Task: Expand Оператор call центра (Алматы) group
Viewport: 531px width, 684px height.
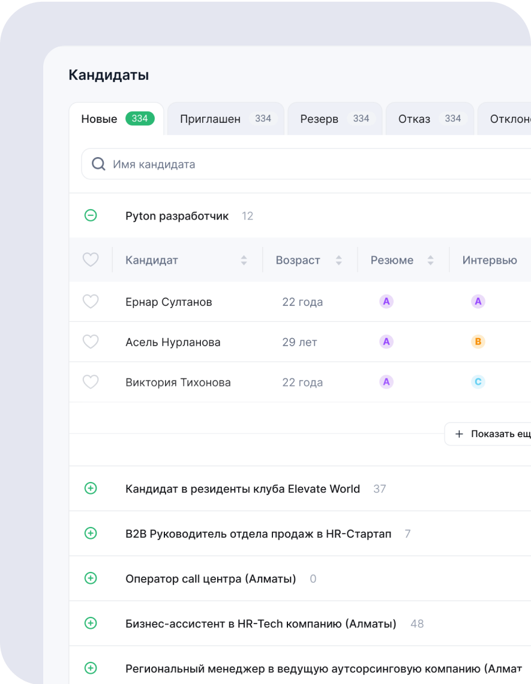Action: click(x=91, y=578)
